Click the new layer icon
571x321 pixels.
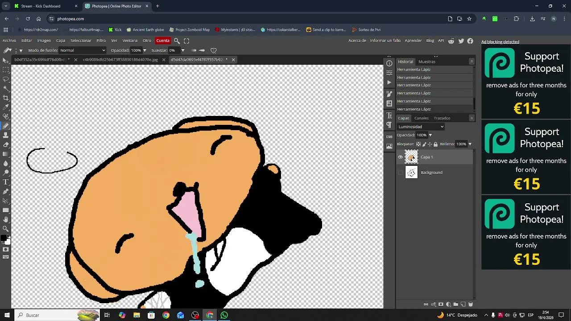[x=463, y=305]
